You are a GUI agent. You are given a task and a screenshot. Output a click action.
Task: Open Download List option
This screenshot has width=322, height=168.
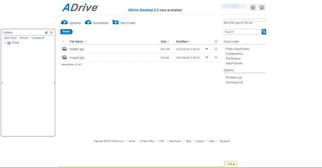(234, 82)
